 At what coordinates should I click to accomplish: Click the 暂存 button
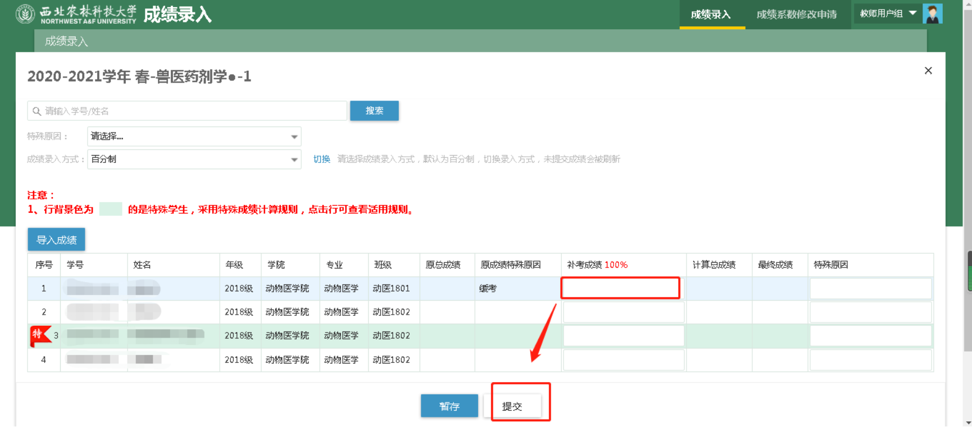pos(449,406)
